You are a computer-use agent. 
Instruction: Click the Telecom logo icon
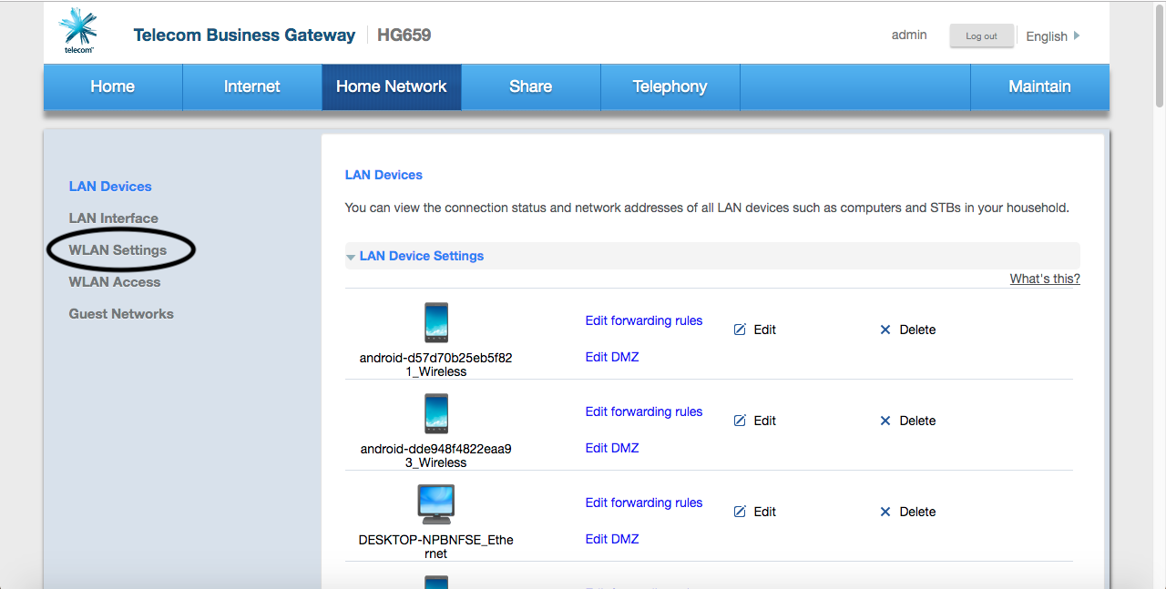point(77,30)
